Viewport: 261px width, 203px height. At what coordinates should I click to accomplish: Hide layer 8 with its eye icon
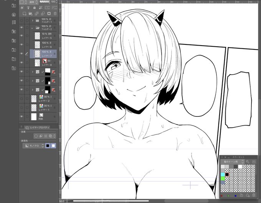[21, 62]
